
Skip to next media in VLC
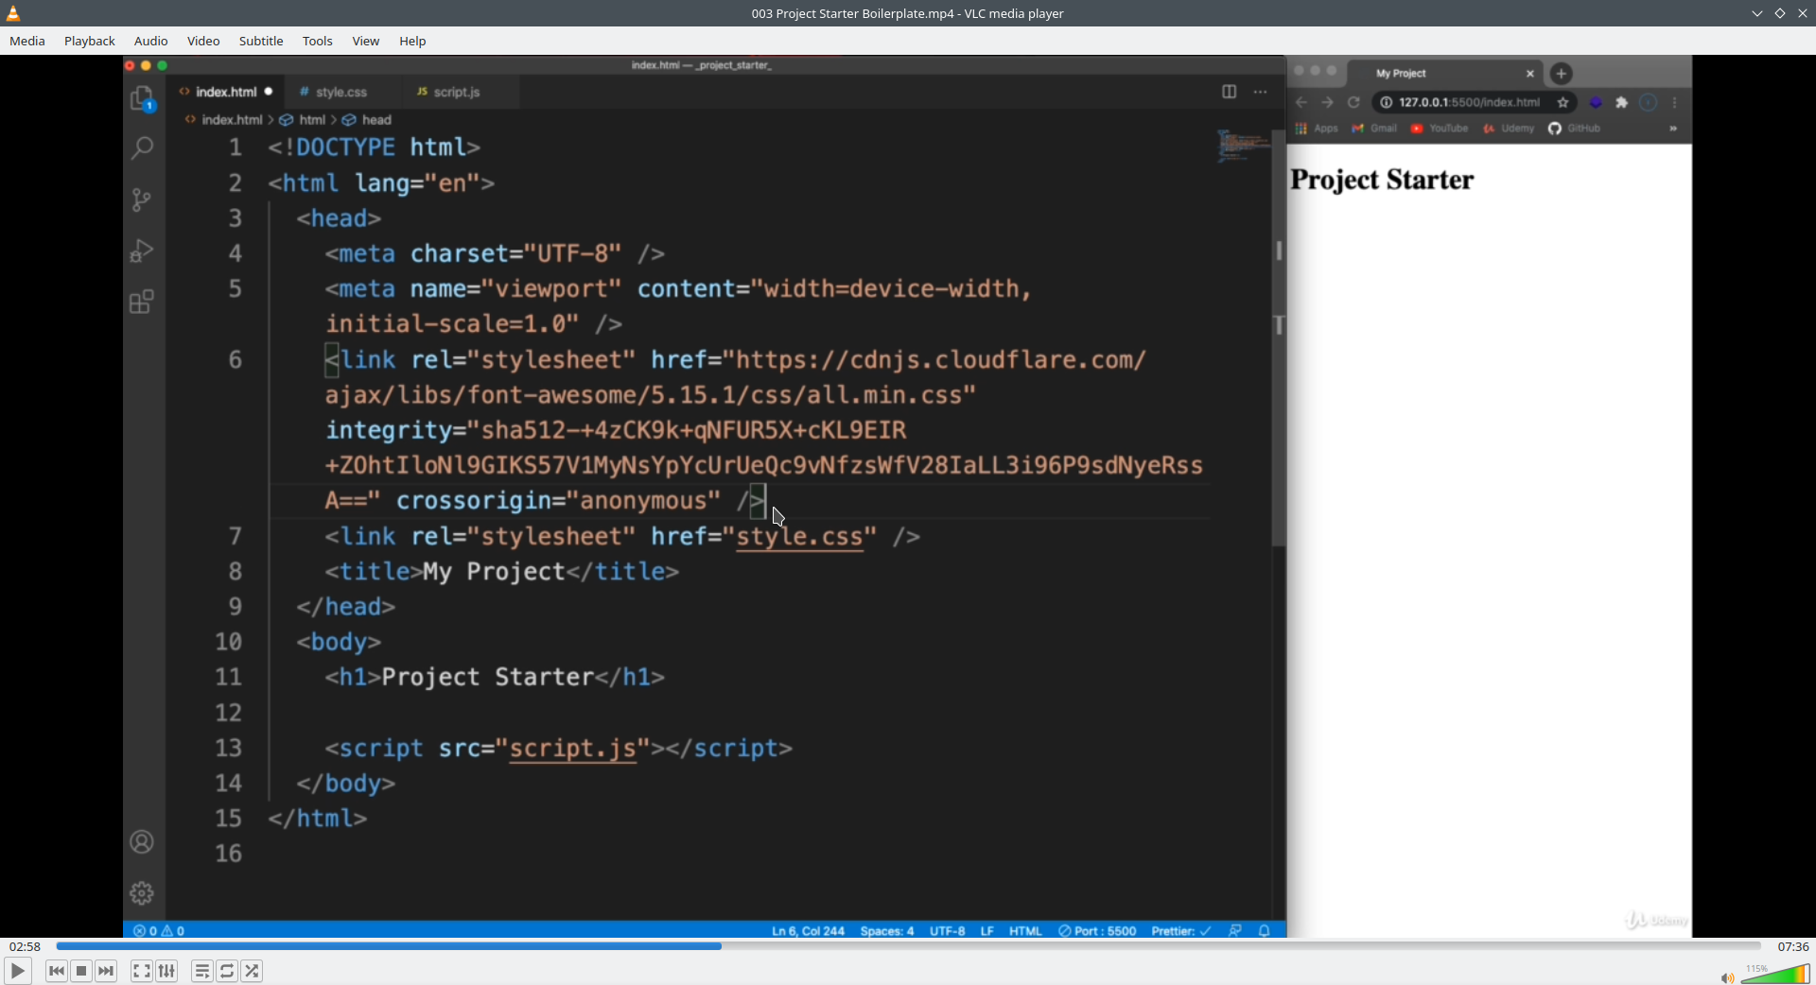coord(106,971)
